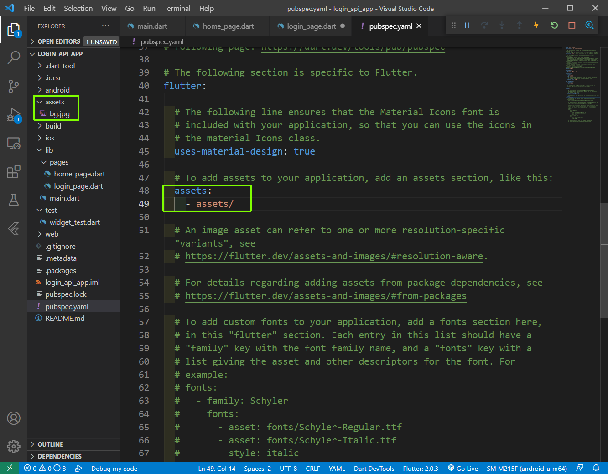
Task: Open the Extensions view
Action: 14,172
